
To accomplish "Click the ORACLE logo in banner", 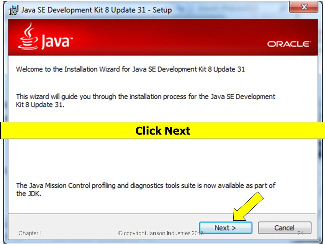I will click(289, 44).
